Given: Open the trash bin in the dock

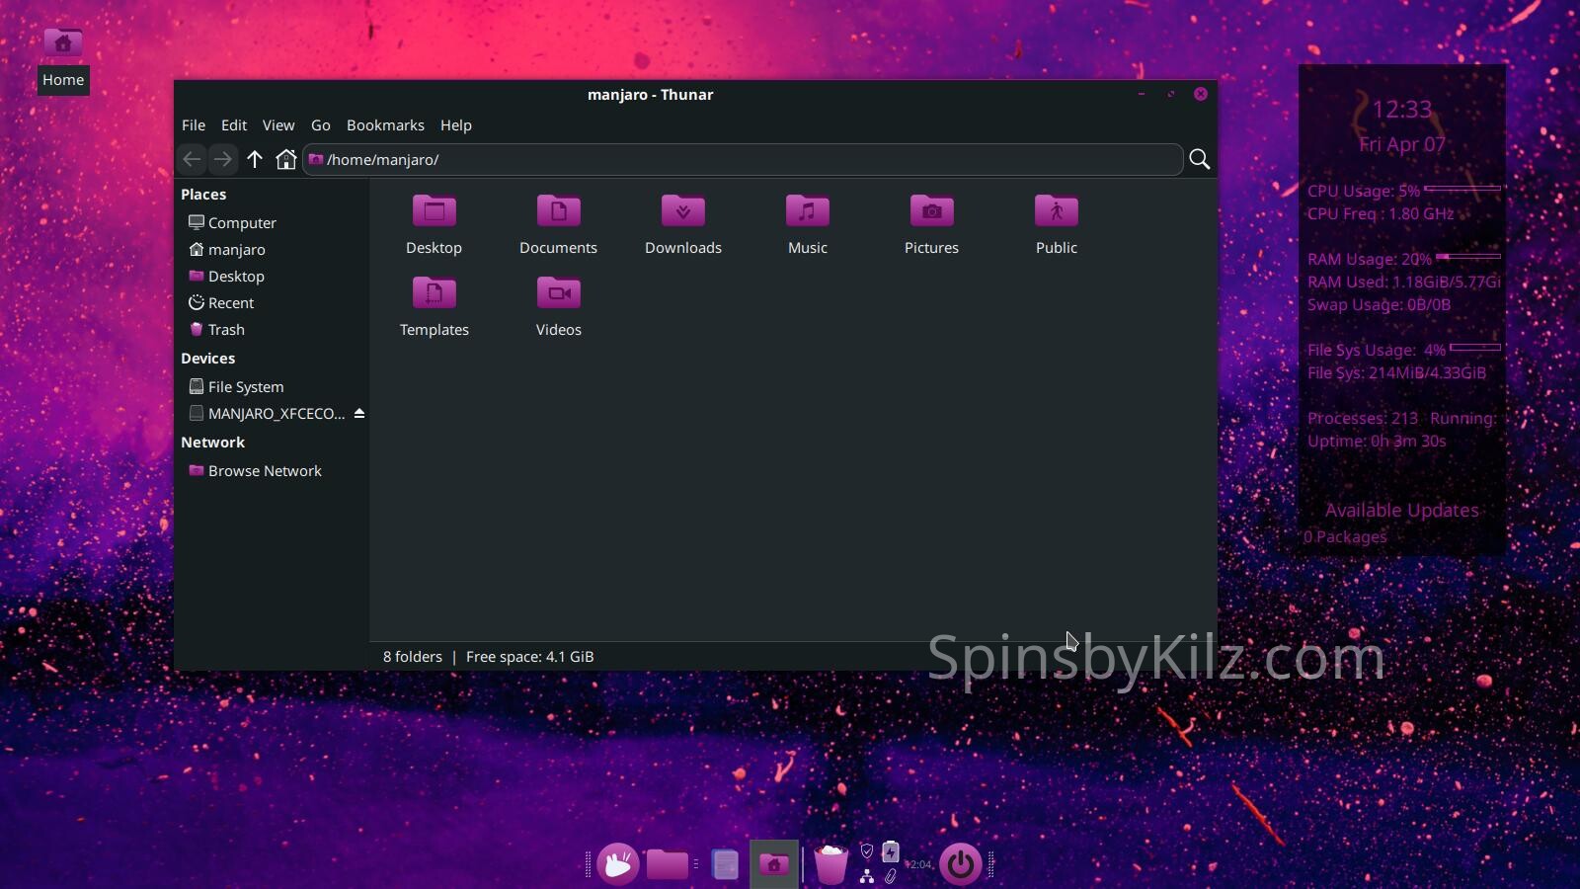Looking at the screenshot, I should pos(830,864).
